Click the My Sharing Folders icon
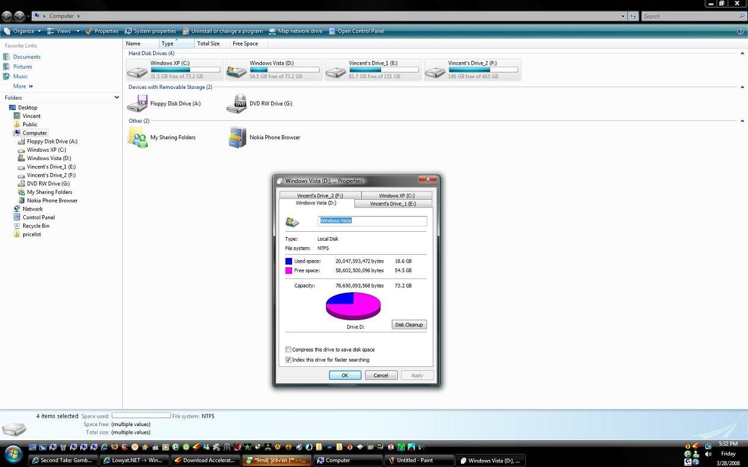The height and width of the screenshot is (467, 748). click(137, 137)
